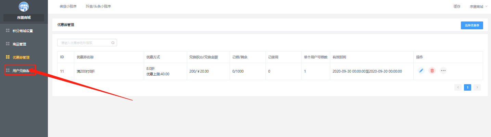The image size is (491, 137).
Task: Click grid icon beside 优惠券管理
Action: 8,57
